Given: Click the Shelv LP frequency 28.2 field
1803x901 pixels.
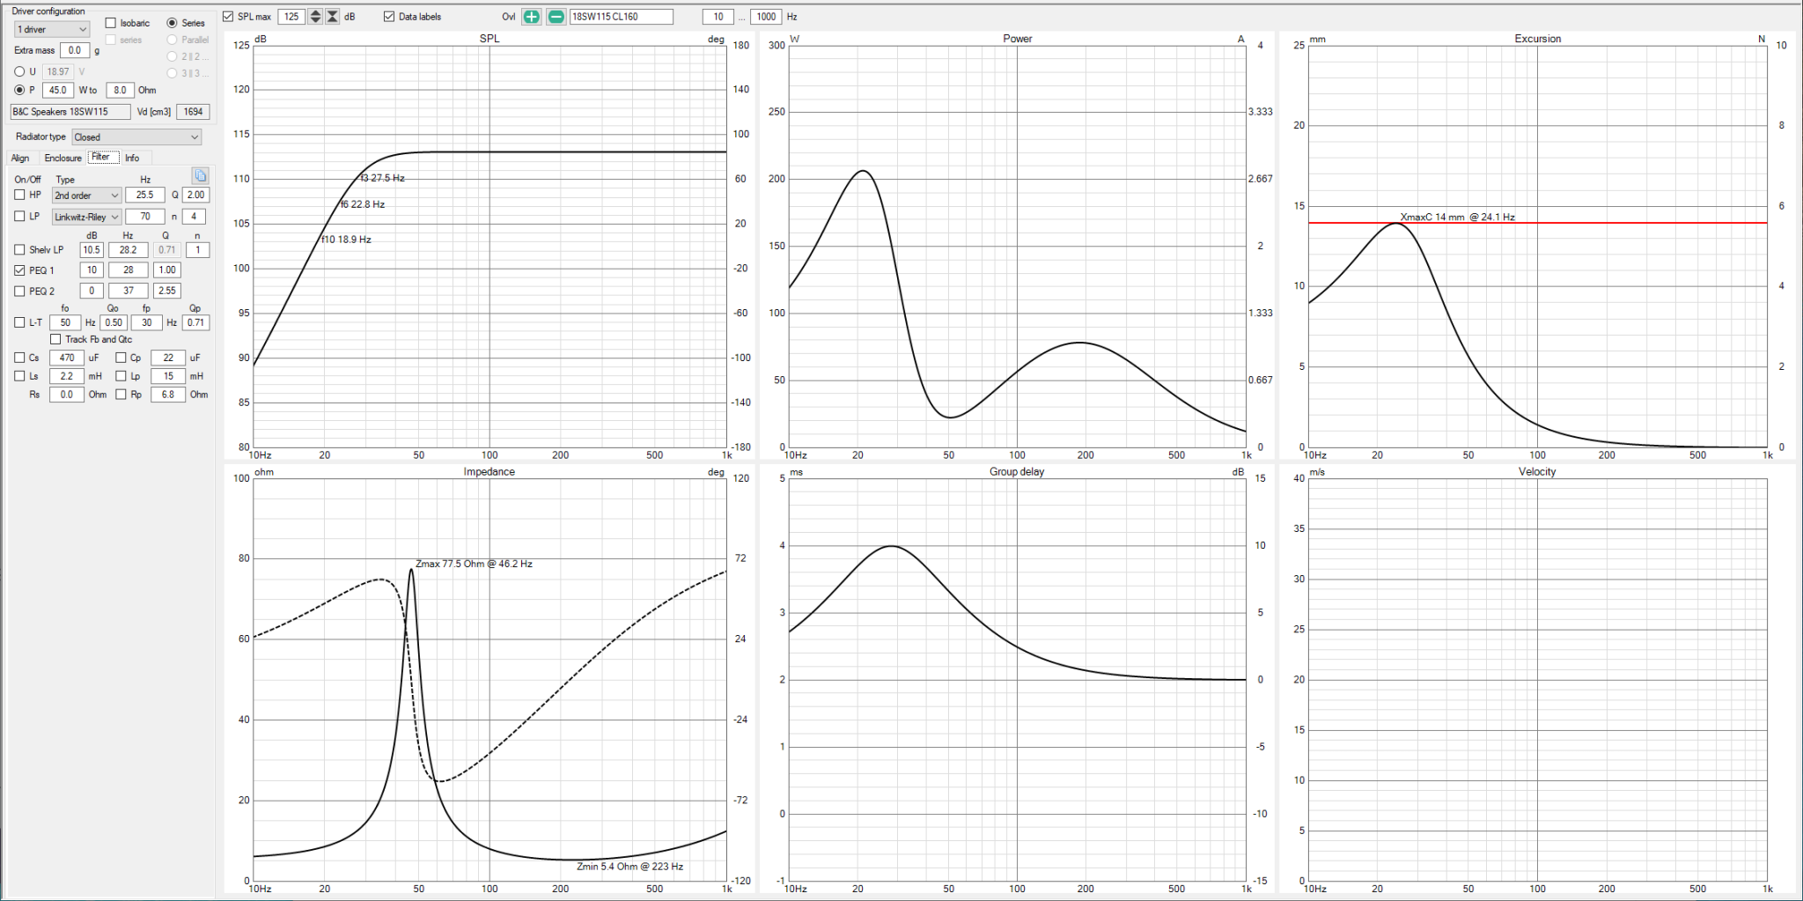Looking at the screenshot, I should tap(129, 250).
